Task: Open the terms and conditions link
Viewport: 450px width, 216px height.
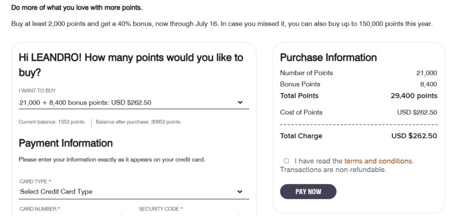Action: (378, 161)
